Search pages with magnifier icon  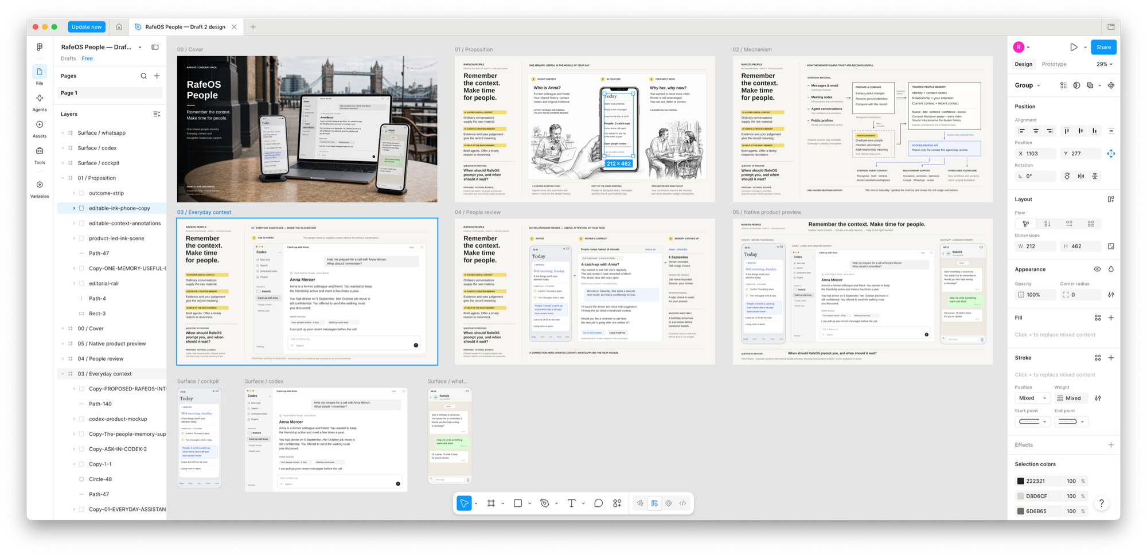143,76
